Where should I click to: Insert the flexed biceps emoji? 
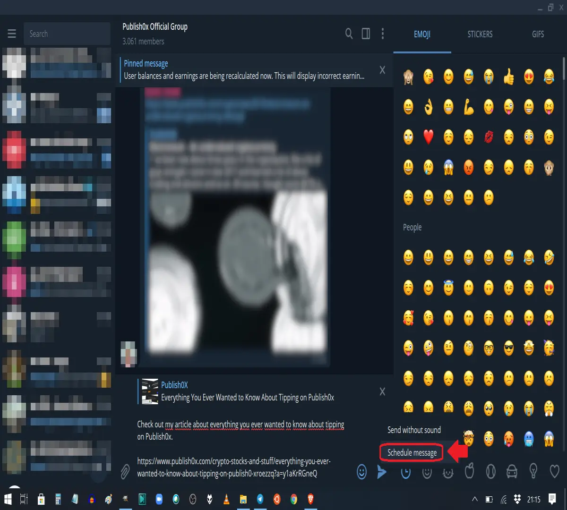(x=469, y=107)
